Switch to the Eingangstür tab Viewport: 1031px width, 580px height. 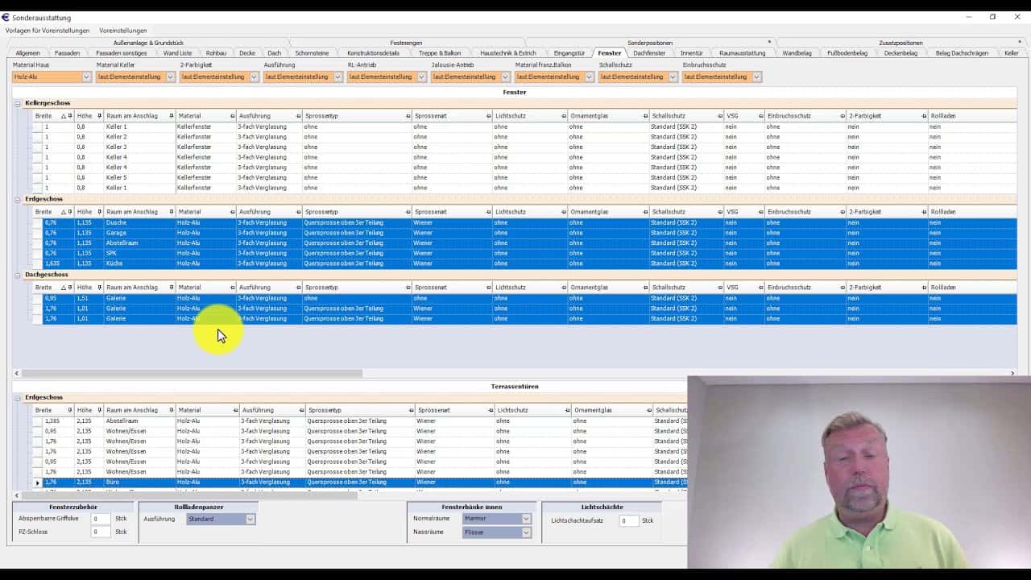pos(569,53)
